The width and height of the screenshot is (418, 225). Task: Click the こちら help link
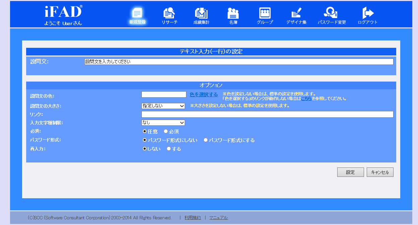[x=306, y=99]
